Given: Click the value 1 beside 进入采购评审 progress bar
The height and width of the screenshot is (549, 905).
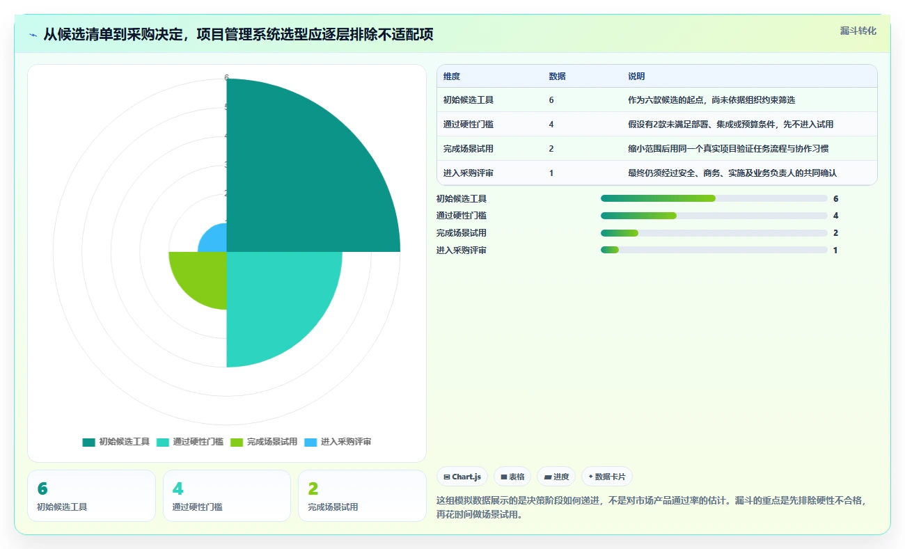Looking at the screenshot, I should coord(836,250).
